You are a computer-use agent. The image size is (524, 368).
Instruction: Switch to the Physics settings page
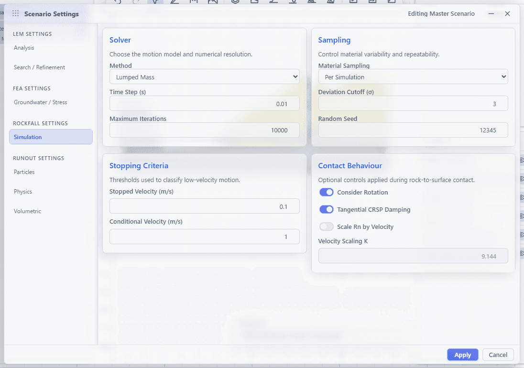(23, 192)
